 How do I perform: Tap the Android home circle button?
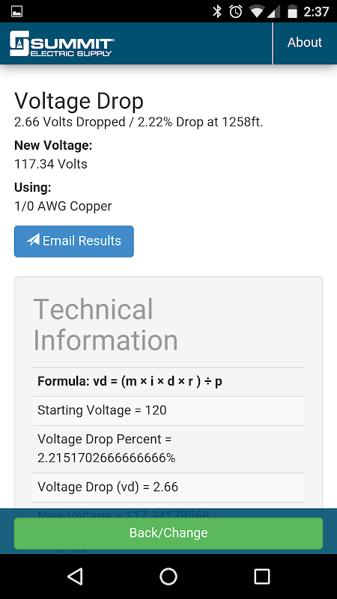168,576
